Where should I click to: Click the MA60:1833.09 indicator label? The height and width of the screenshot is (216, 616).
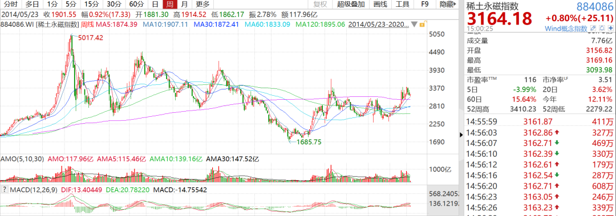(267, 25)
